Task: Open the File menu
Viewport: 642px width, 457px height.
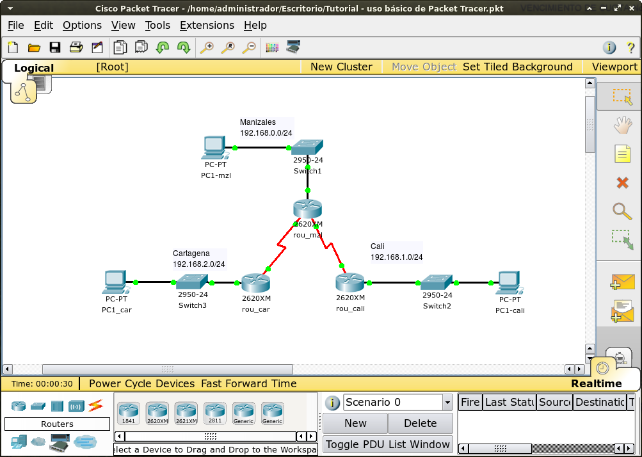Action: 16,26
